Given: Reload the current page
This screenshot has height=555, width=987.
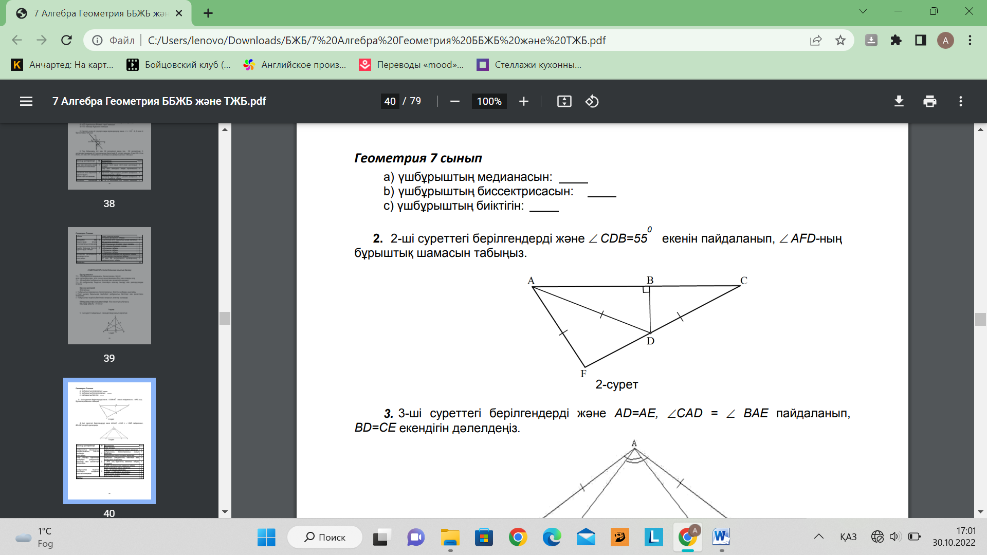Looking at the screenshot, I should (x=66, y=40).
